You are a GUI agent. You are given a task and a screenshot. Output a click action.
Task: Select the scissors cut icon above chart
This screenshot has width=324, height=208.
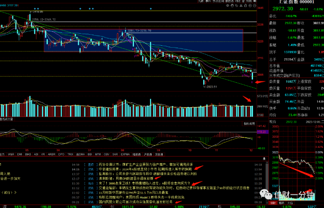point(241,6)
